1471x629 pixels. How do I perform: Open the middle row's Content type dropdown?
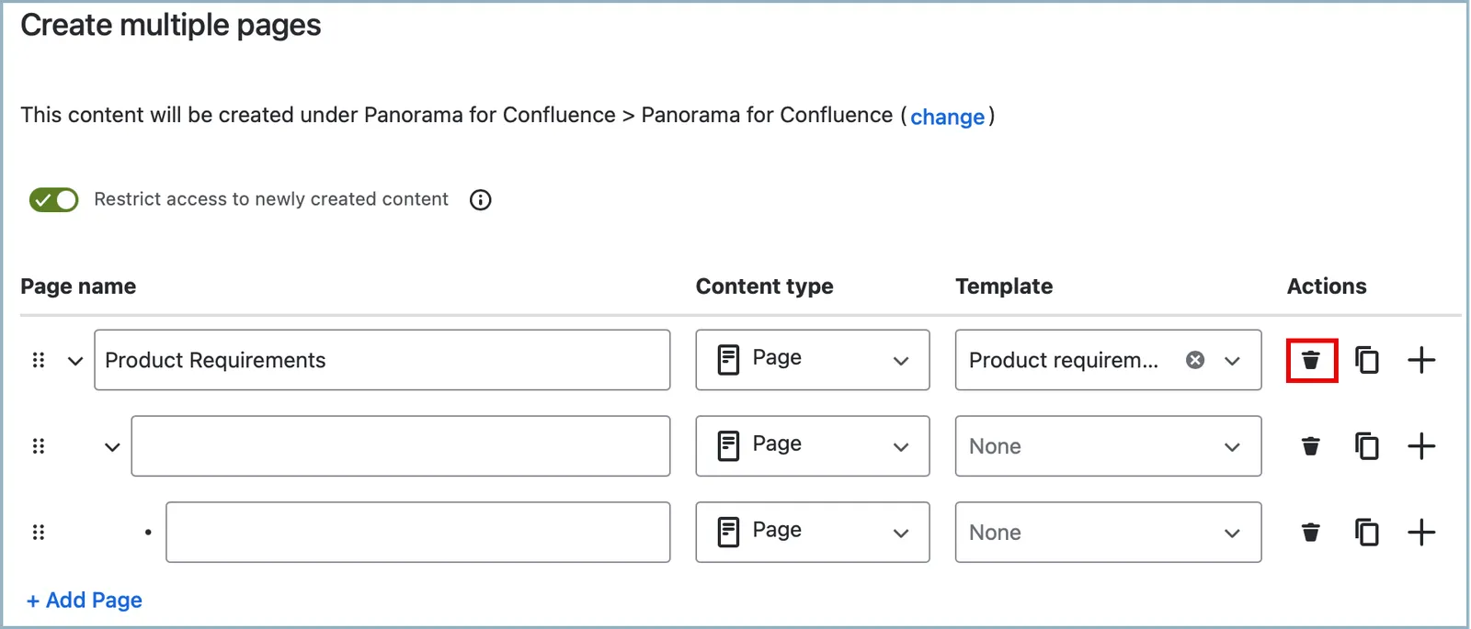[813, 446]
